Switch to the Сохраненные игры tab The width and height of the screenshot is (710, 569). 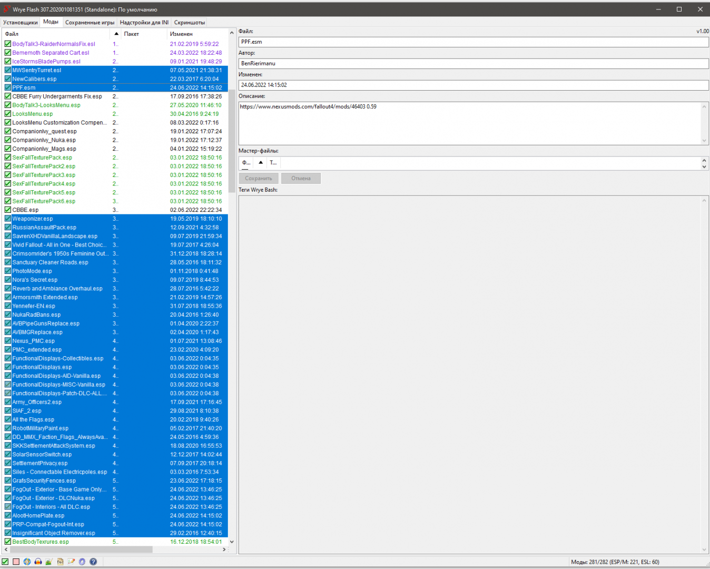(x=90, y=23)
